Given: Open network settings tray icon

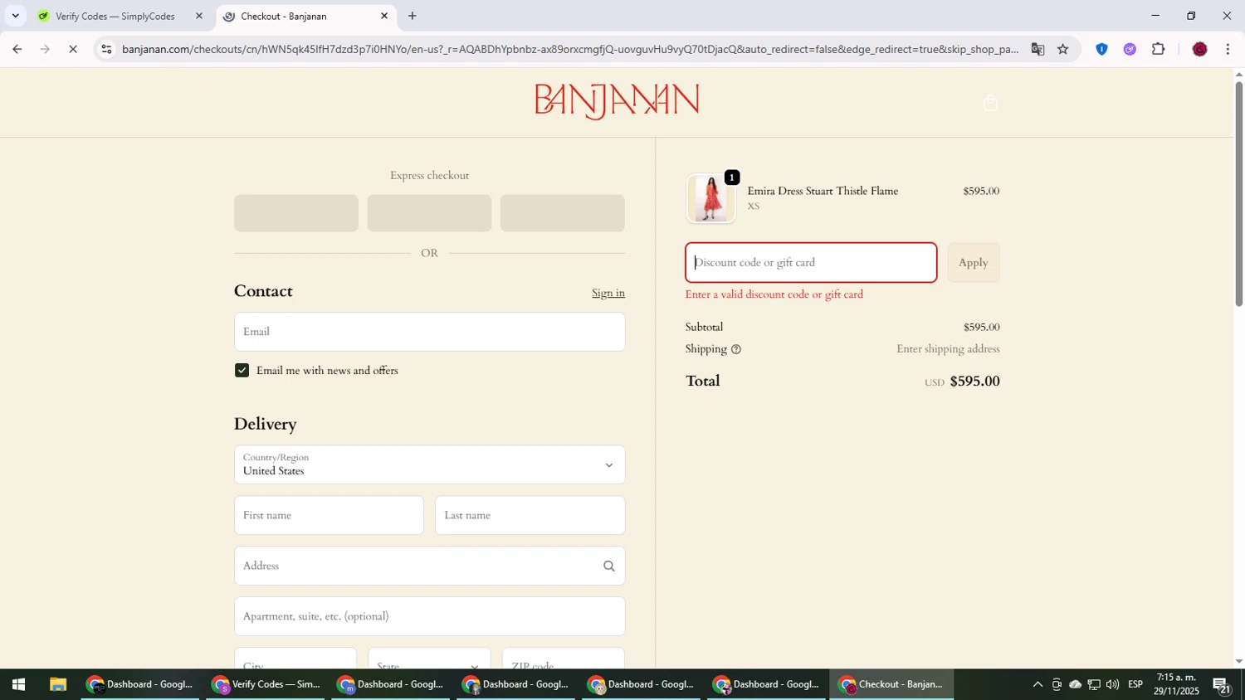Looking at the screenshot, I should pos(1094,684).
